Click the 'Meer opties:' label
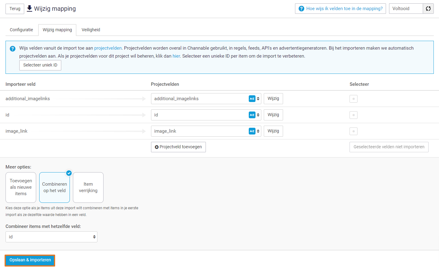Screen dimensions: 439x269 pyautogui.click(x=18, y=167)
